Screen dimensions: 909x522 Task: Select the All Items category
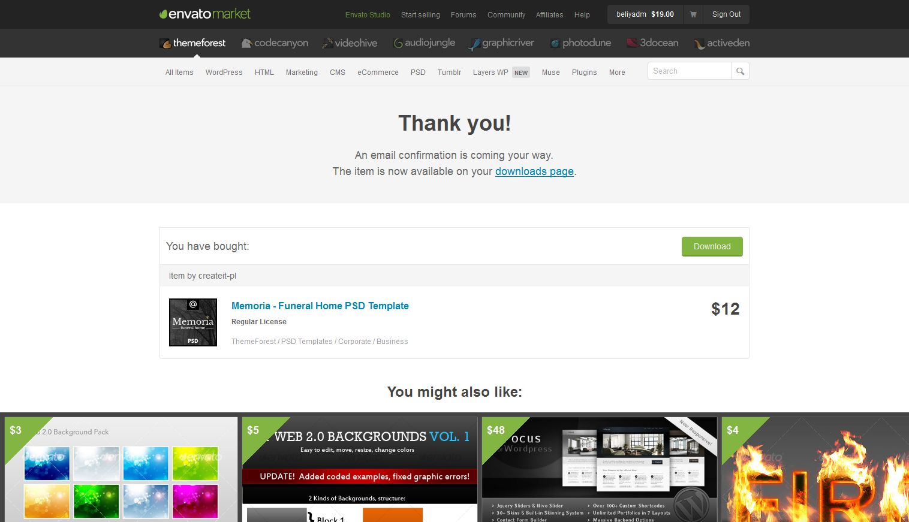click(x=179, y=73)
